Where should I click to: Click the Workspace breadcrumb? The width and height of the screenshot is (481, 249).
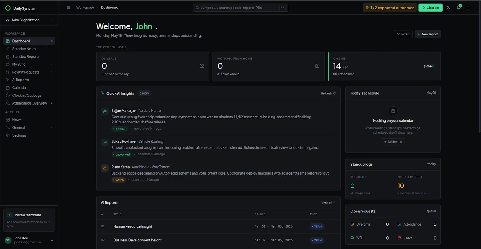point(85,8)
